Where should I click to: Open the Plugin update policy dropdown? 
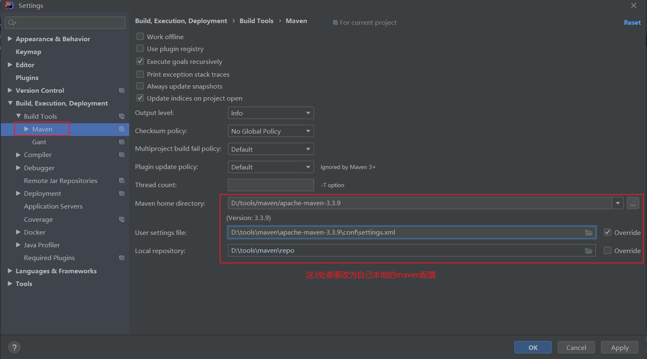pos(271,167)
